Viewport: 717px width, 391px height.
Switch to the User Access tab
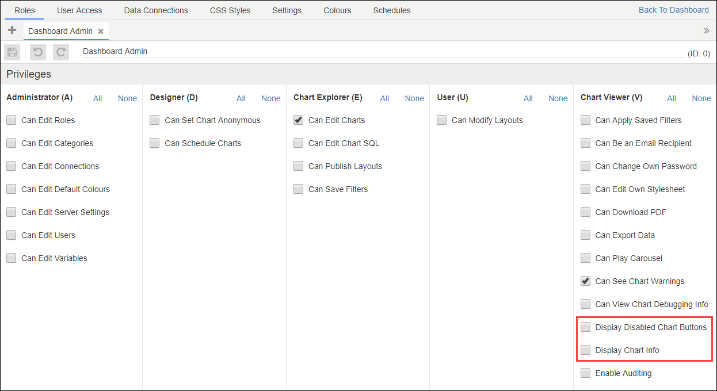coord(79,10)
